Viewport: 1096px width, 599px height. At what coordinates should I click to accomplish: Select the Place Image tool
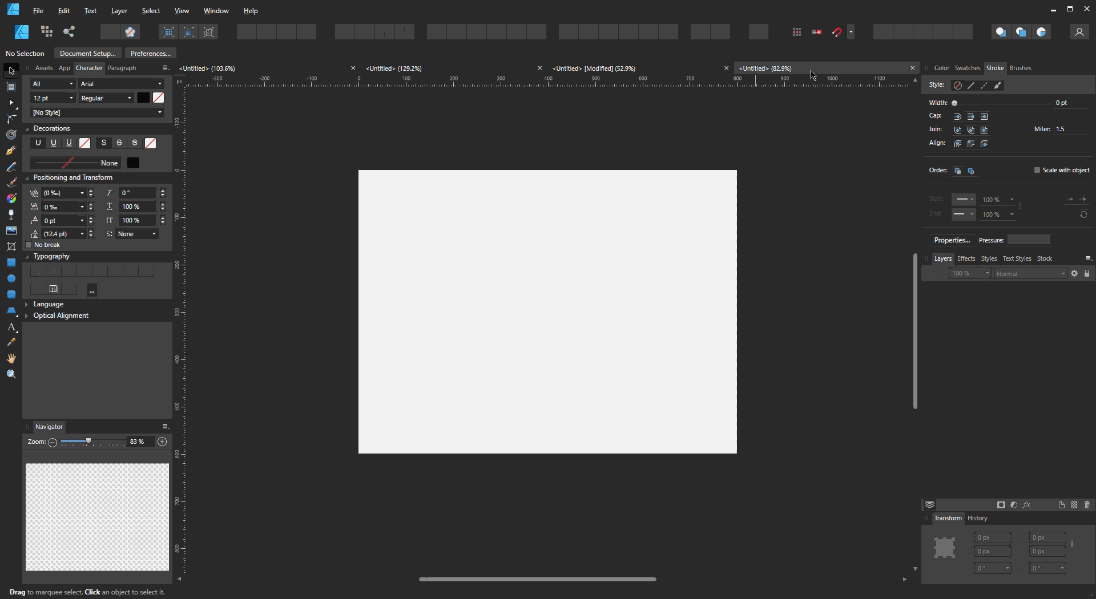click(x=11, y=230)
